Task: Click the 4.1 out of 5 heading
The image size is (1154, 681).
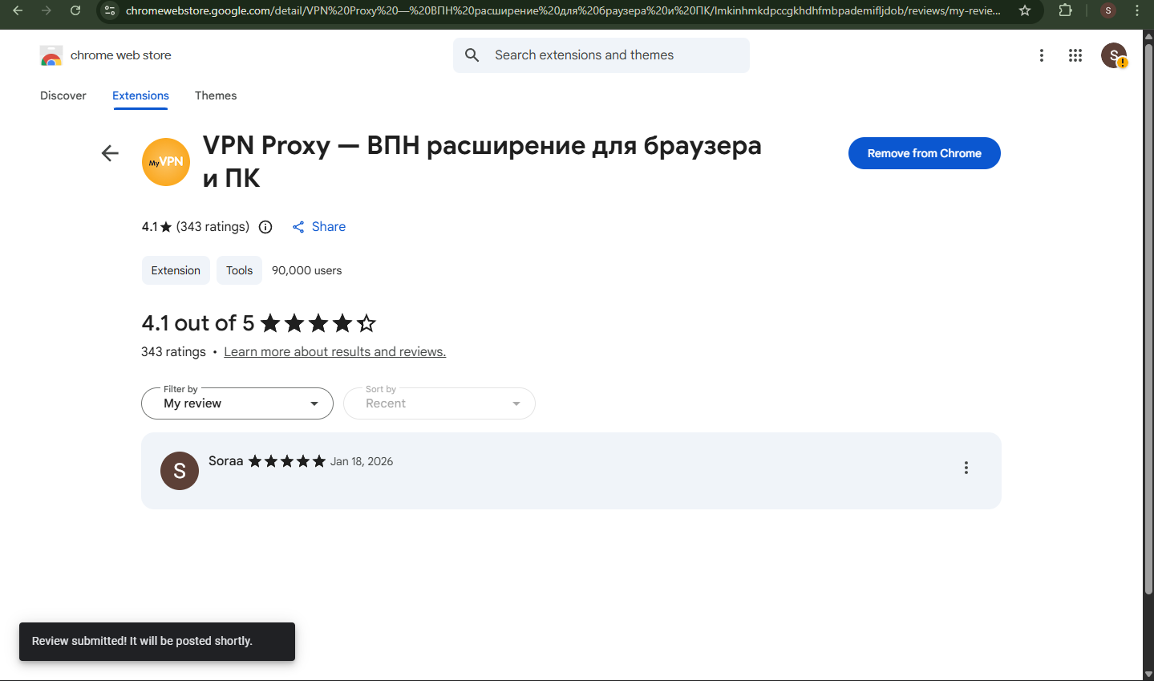Action: (197, 323)
